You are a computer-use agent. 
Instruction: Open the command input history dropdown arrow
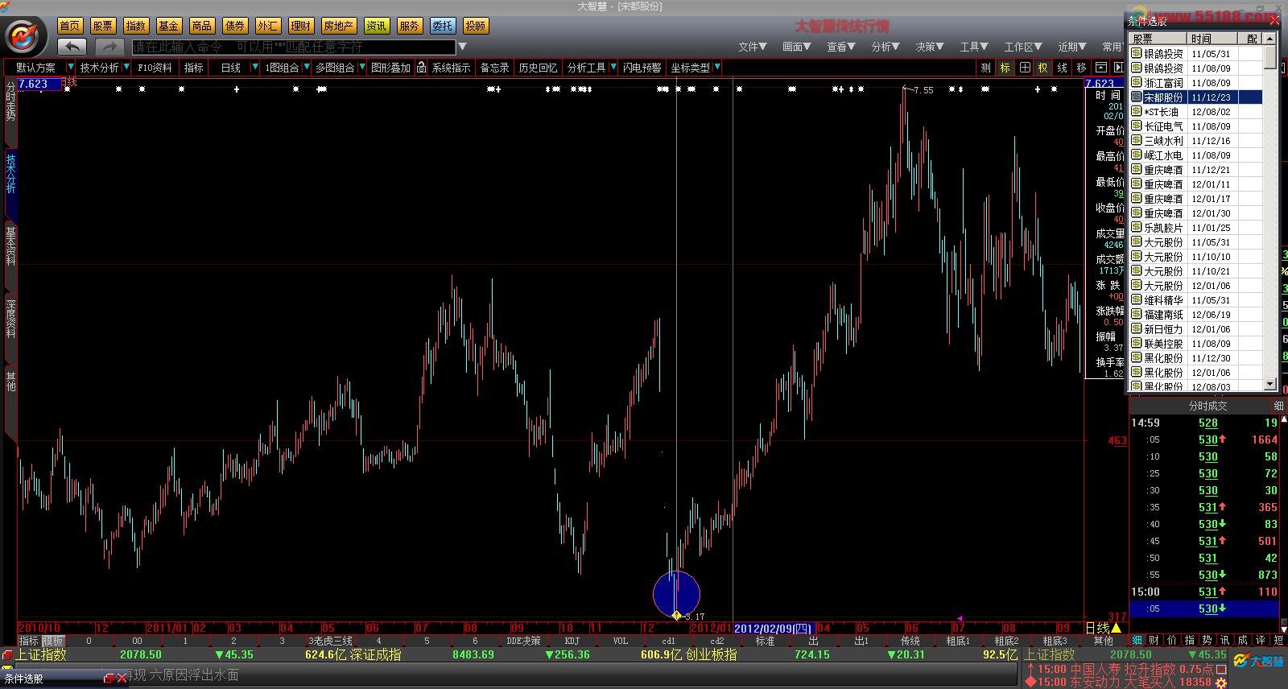click(x=462, y=47)
